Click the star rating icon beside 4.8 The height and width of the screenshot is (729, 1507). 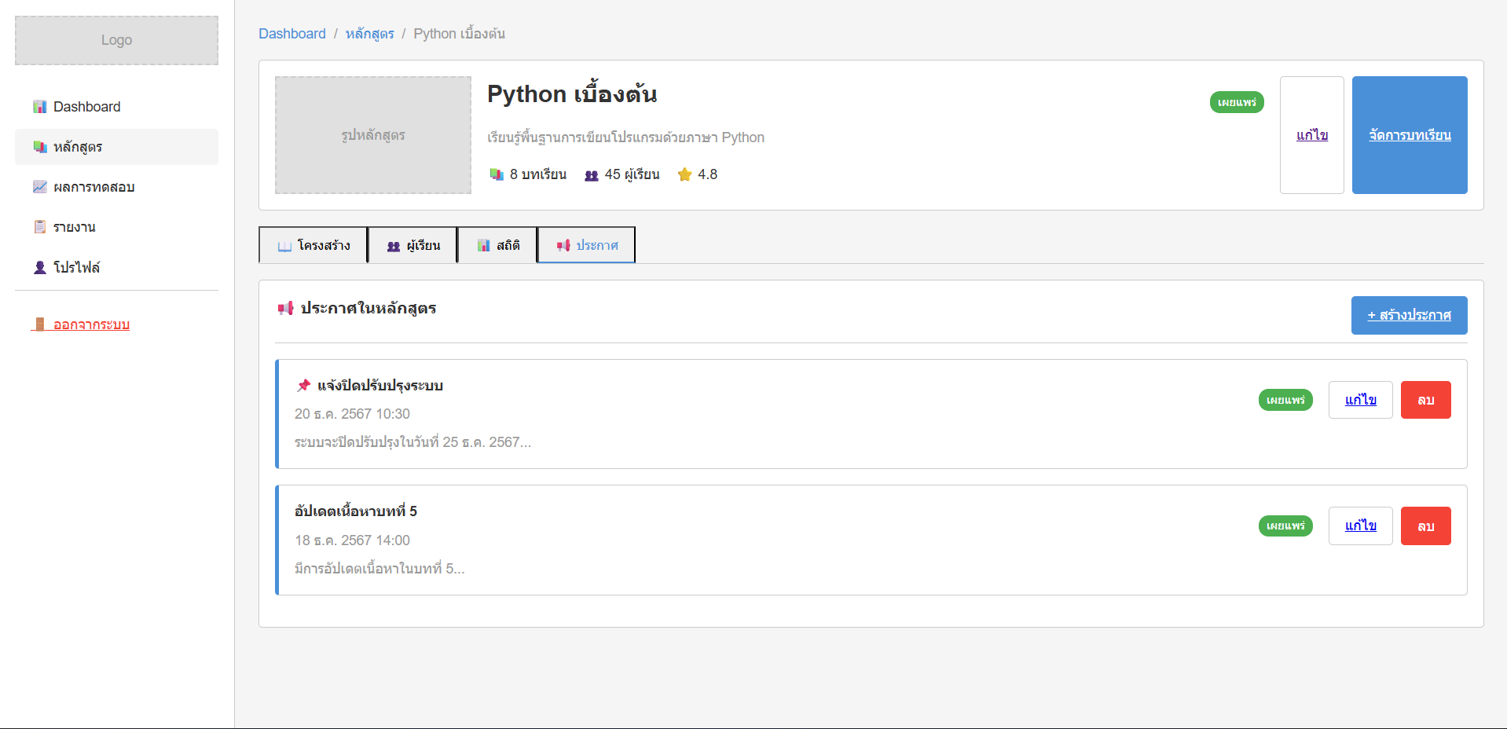(684, 174)
